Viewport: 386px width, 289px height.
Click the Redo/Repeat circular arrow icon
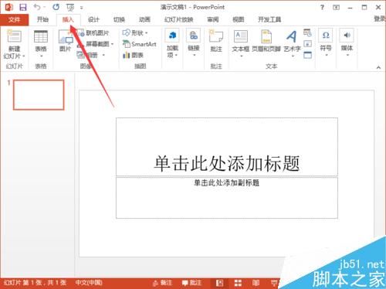pyautogui.click(x=56, y=7)
